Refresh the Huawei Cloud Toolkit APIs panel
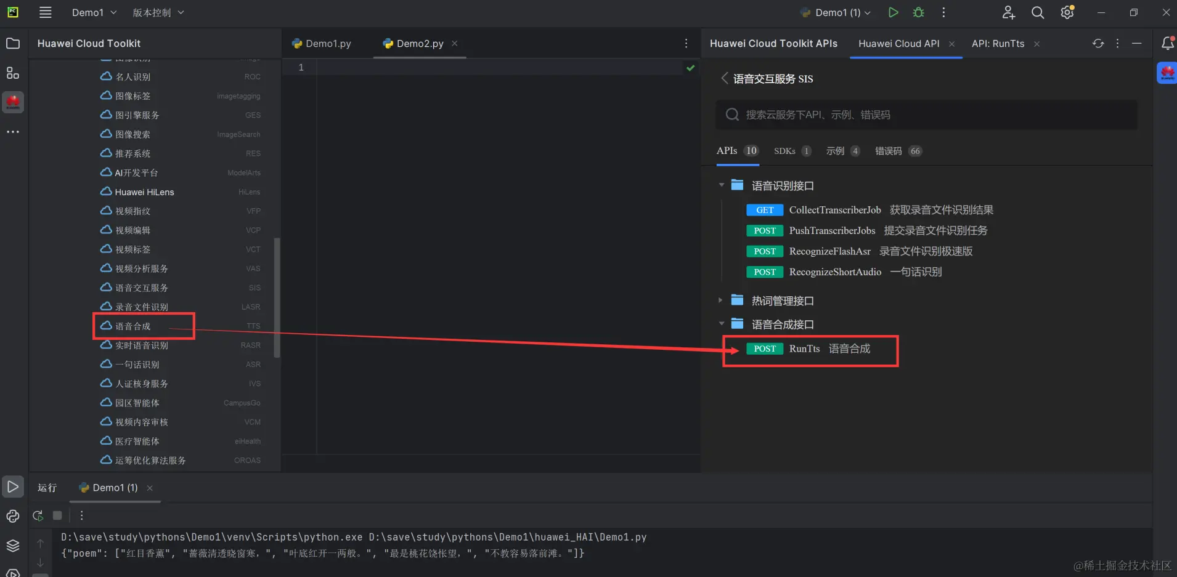Image resolution: width=1177 pixels, height=577 pixels. (x=1098, y=43)
